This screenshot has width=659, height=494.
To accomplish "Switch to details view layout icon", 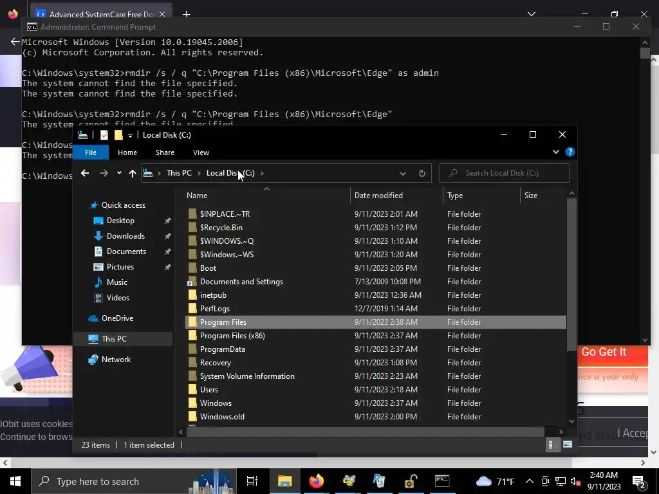I will tap(552, 445).
